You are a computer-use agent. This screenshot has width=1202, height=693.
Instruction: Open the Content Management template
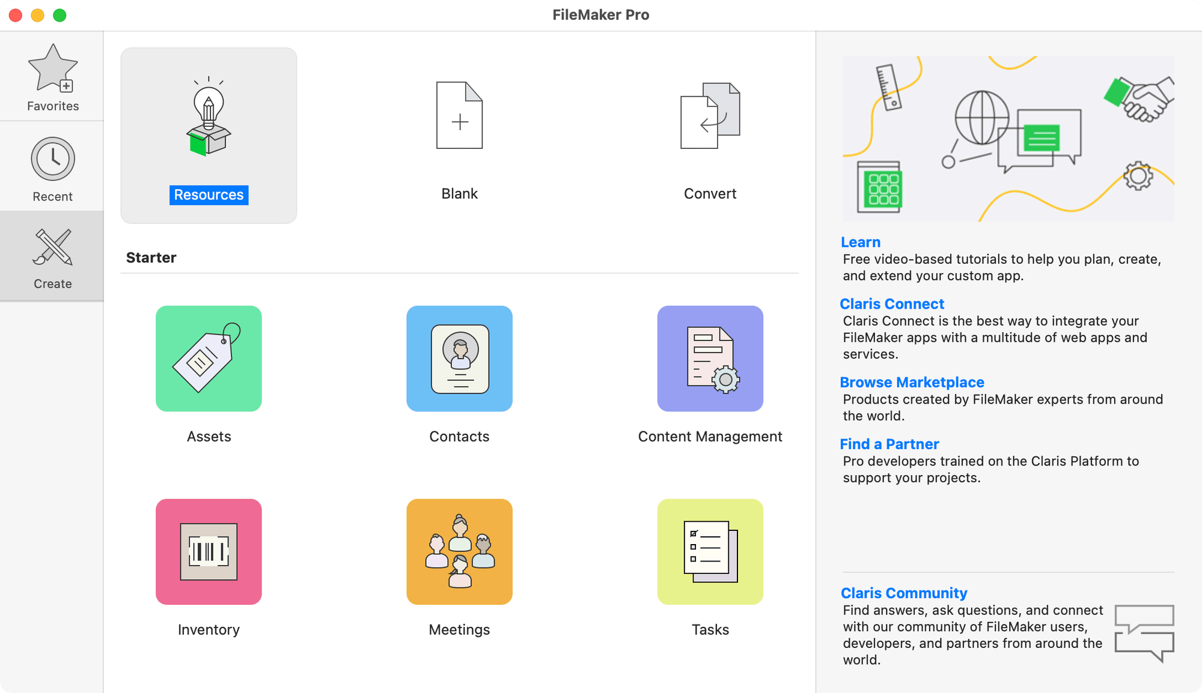tap(710, 359)
